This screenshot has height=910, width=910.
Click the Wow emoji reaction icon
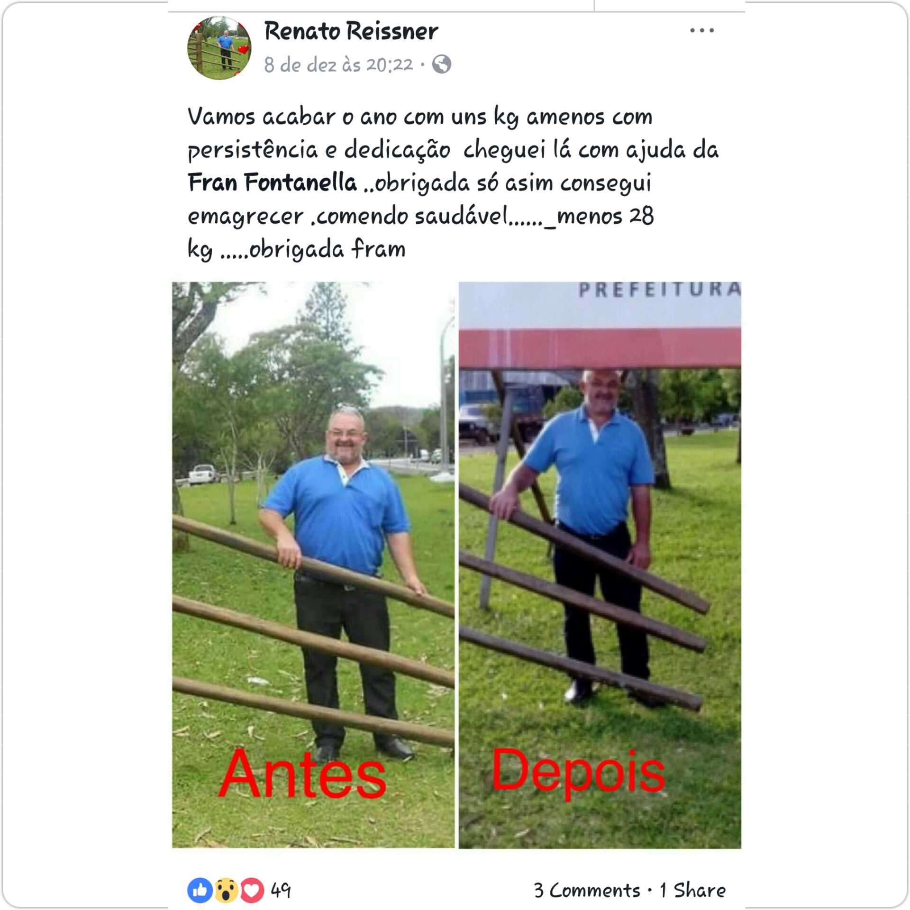click(226, 891)
